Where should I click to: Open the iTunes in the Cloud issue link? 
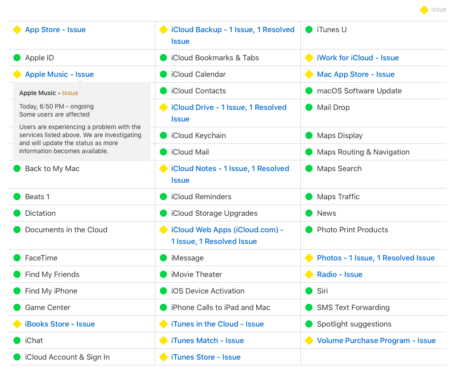pos(217,324)
